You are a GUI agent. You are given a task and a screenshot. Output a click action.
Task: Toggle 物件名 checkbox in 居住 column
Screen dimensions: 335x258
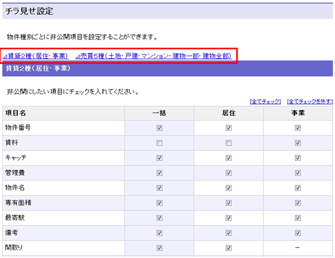tap(228, 188)
